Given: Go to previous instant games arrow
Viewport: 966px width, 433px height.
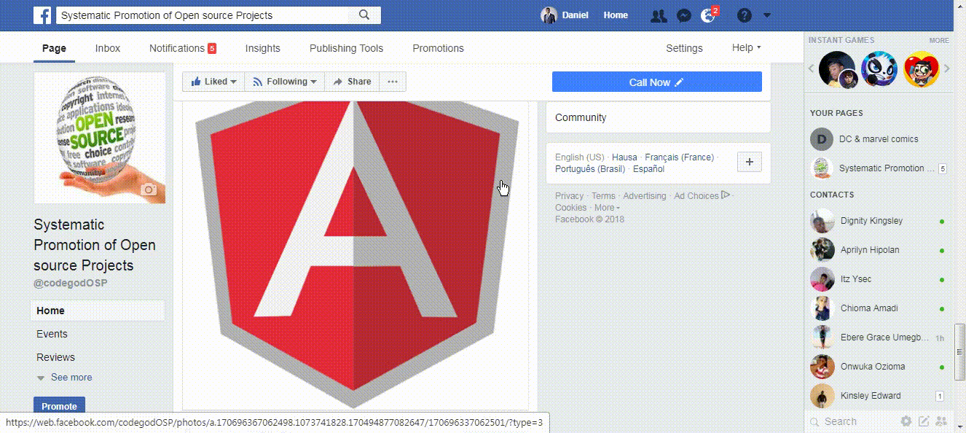Looking at the screenshot, I should (x=812, y=69).
